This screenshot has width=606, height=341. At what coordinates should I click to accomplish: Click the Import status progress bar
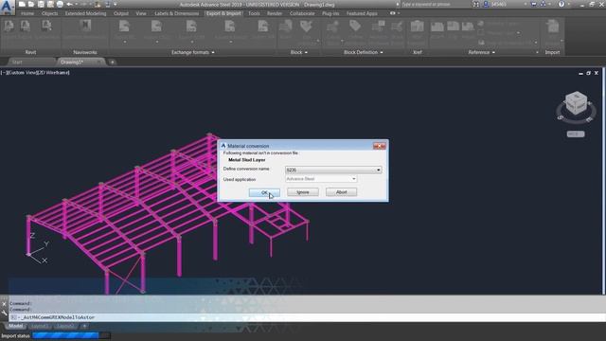(71, 335)
